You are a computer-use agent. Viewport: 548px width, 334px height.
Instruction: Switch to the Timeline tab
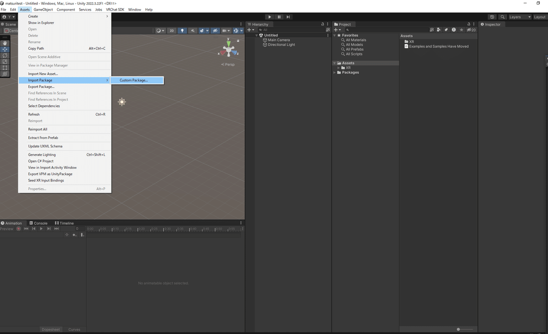pos(64,223)
